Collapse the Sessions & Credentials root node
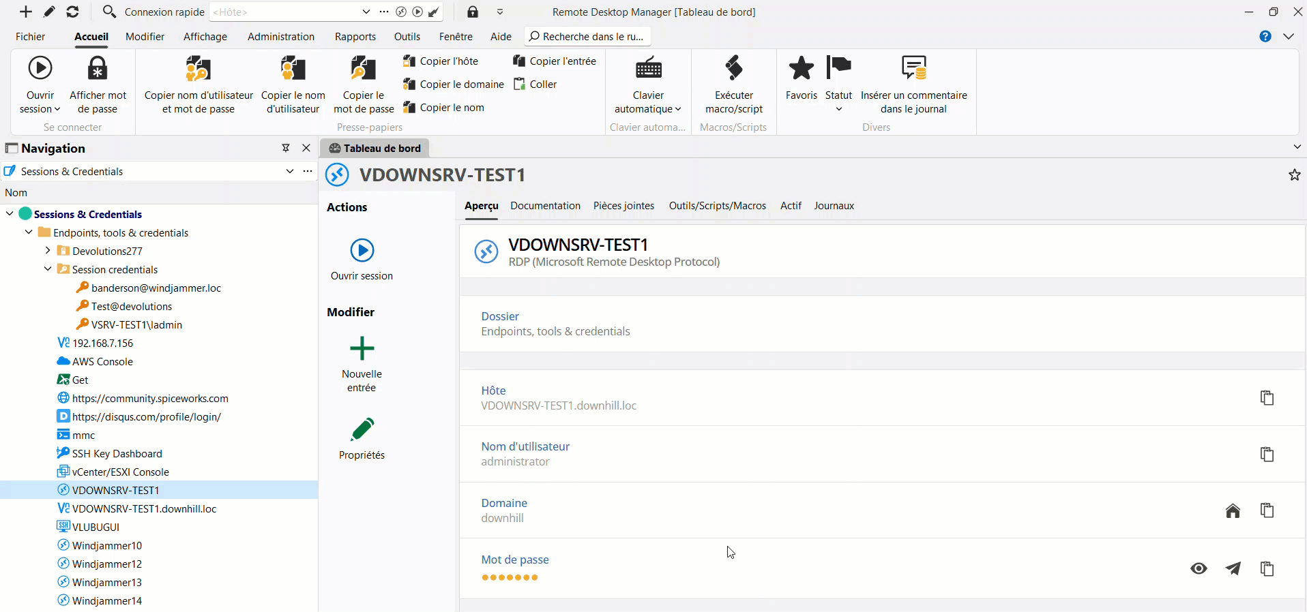Image resolution: width=1307 pixels, height=612 pixels. coord(10,214)
